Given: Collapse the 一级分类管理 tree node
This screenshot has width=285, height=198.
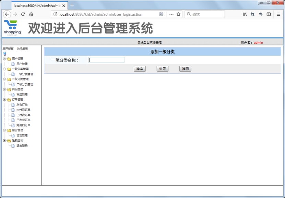Looking at the screenshot, I should (x=4, y=69).
